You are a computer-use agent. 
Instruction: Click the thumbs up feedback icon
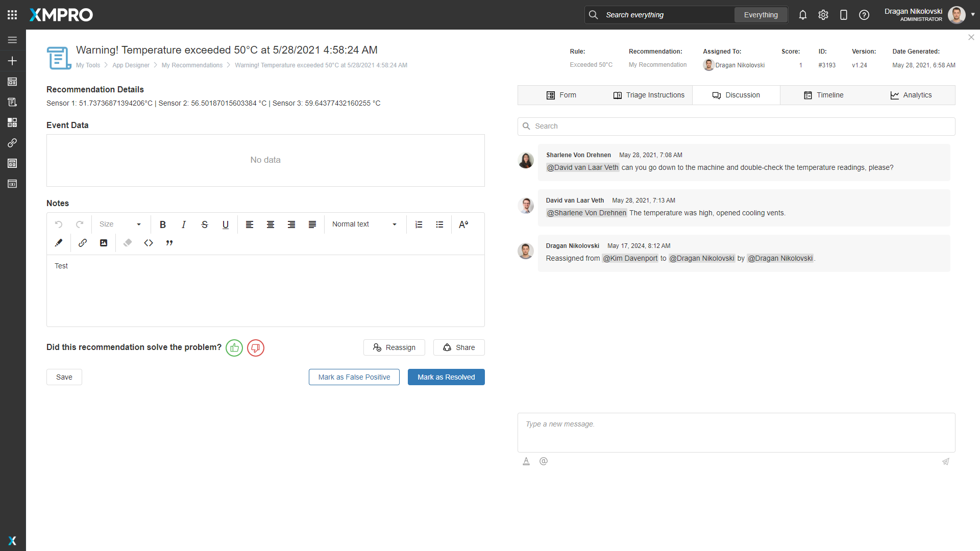click(234, 348)
